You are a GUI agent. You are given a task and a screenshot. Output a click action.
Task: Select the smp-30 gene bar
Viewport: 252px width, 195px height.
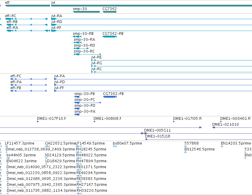coord(86,12)
